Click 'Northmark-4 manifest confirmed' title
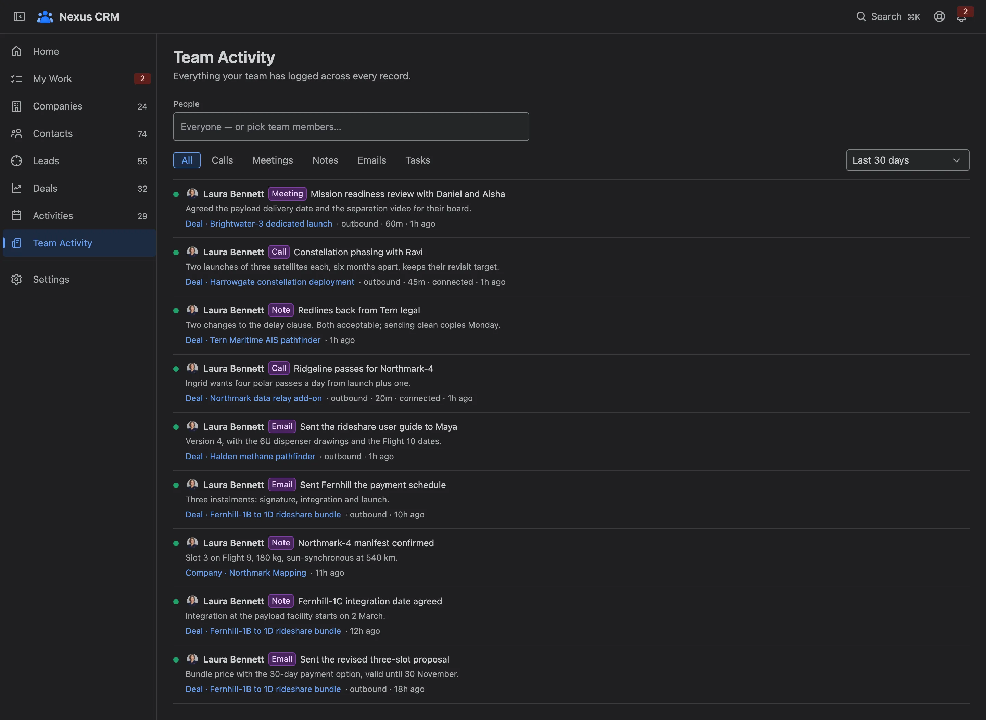This screenshot has width=986, height=720. 366,543
